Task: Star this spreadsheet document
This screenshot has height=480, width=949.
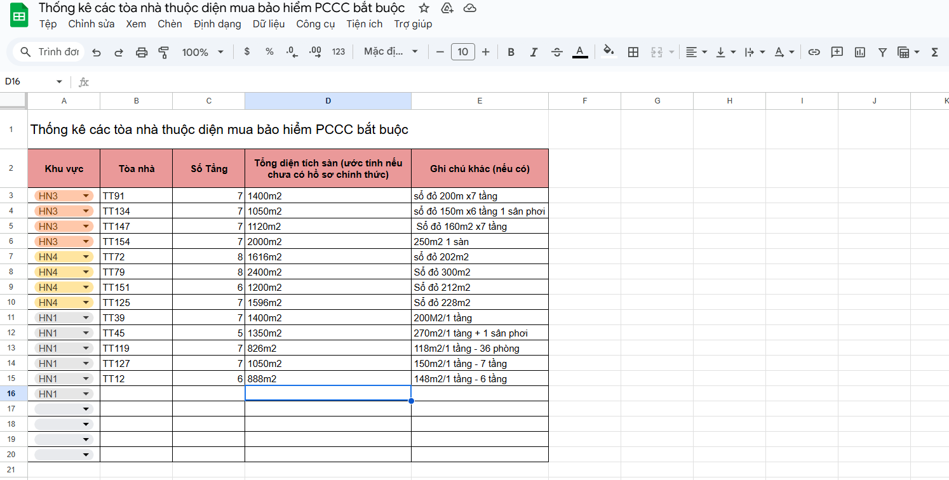Action: (x=424, y=8)
